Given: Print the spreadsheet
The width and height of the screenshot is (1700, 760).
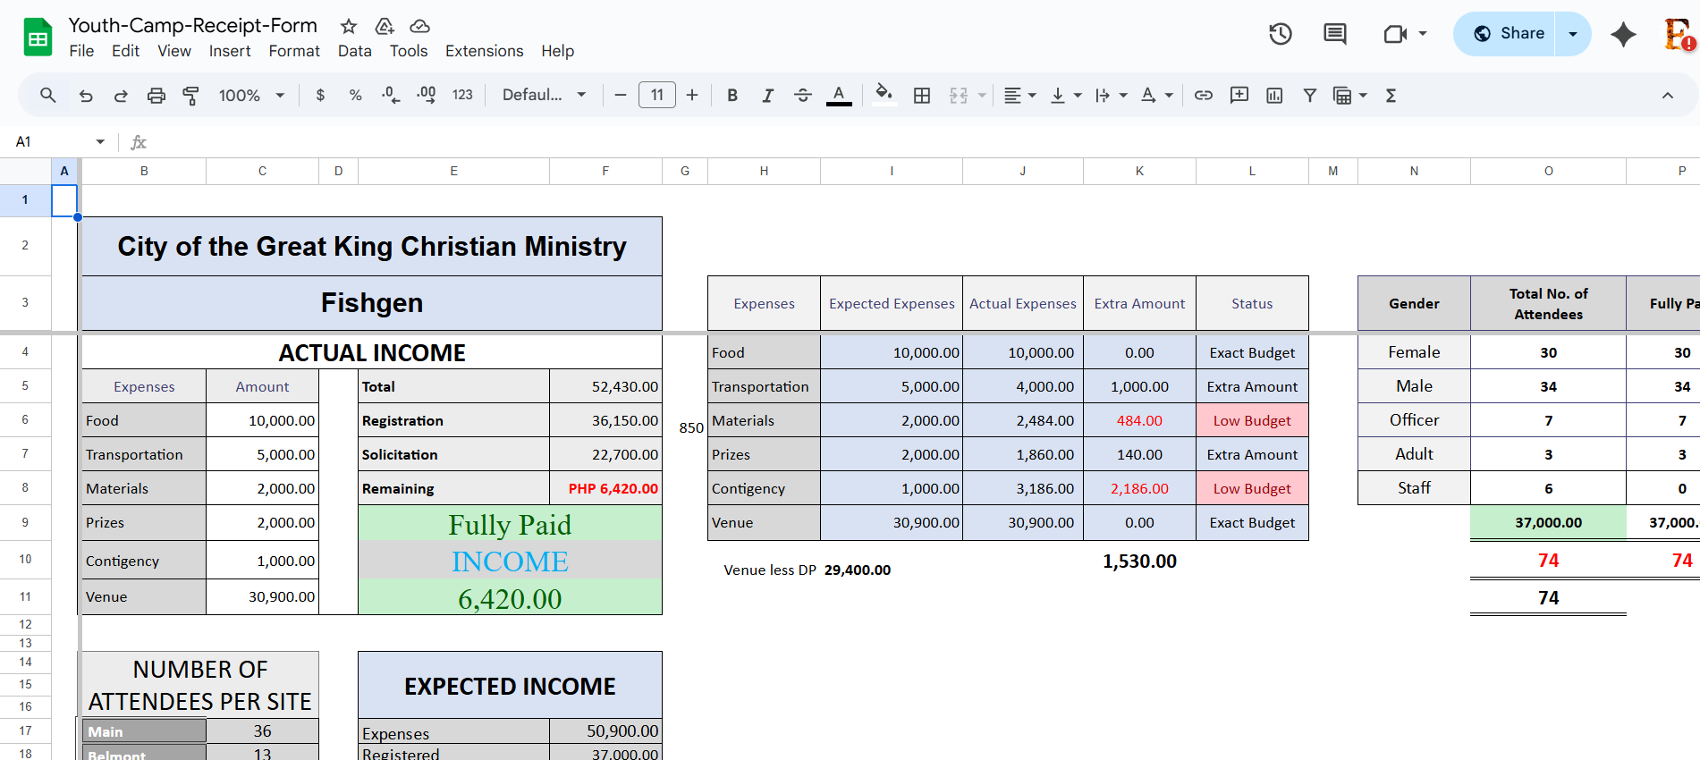Looking at the screenshot, I should click(x=156, y=96).
